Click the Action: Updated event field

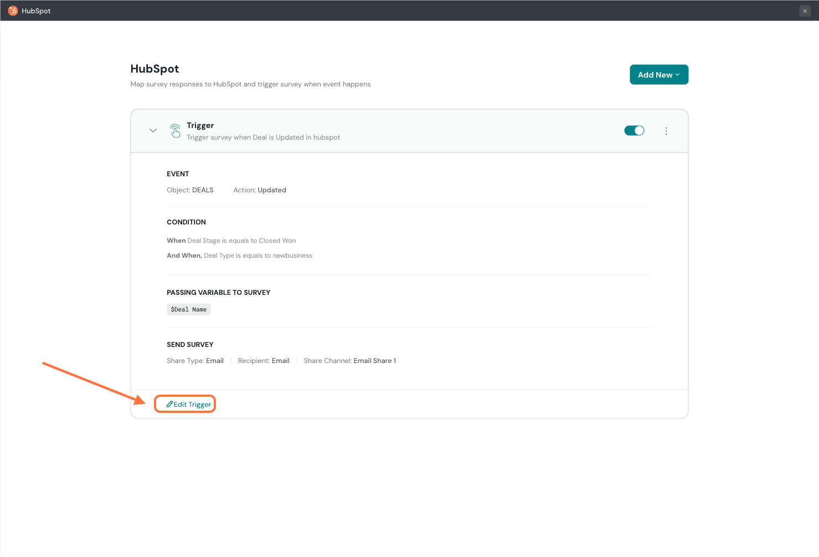[260, 190]
